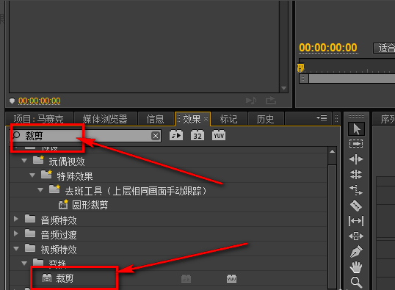Viewport: 395px width, 290px height.
Task: Click source monitor scroll down arrow
Action: [284, 88]
